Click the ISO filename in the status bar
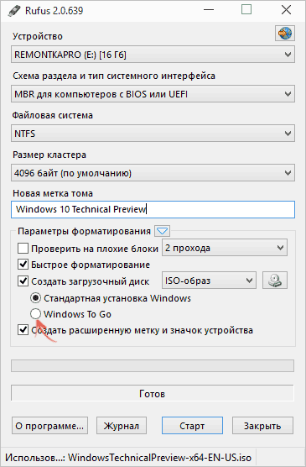Viewport: 306px width, 467px height. pos(159,458)
